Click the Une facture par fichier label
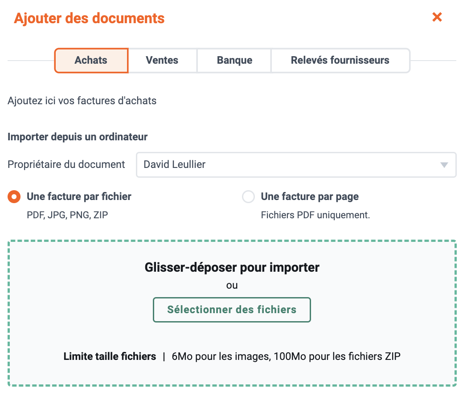 tap(79, 197)
